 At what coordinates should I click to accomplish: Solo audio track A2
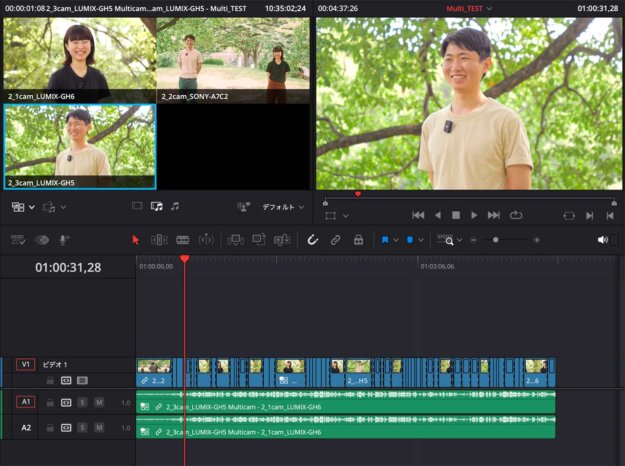pos(82,428)
